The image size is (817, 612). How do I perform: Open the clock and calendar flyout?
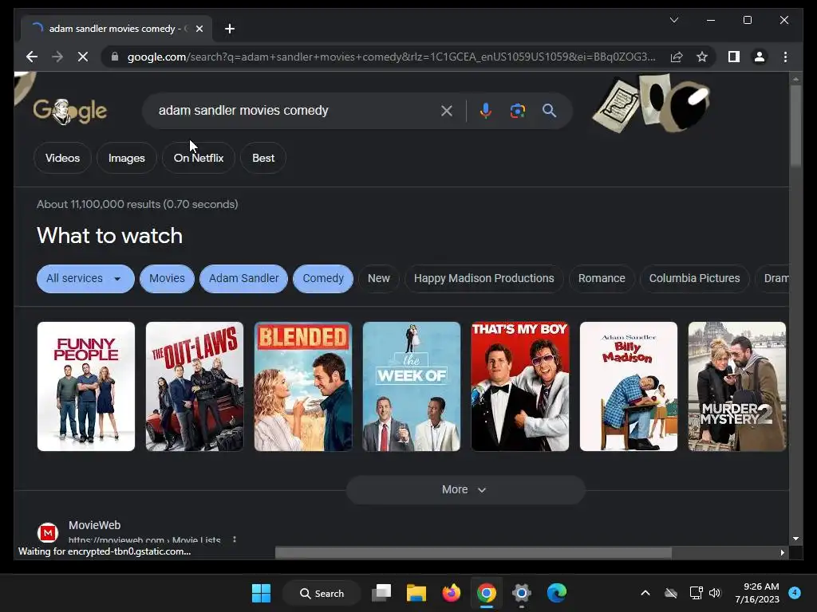pyautogui.click(x=757, y=593)
